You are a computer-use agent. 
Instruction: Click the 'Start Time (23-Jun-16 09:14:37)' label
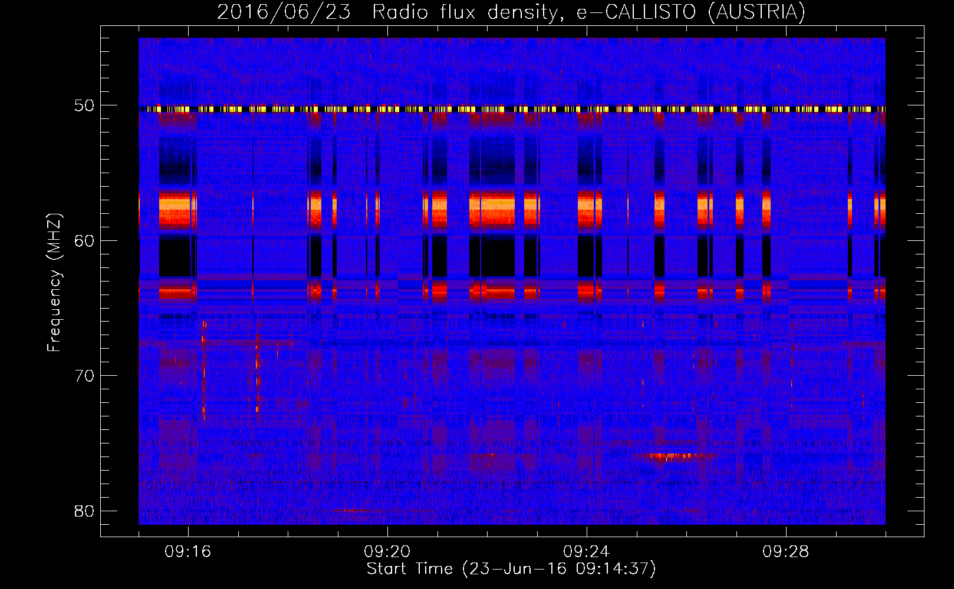tap(511, 569)
